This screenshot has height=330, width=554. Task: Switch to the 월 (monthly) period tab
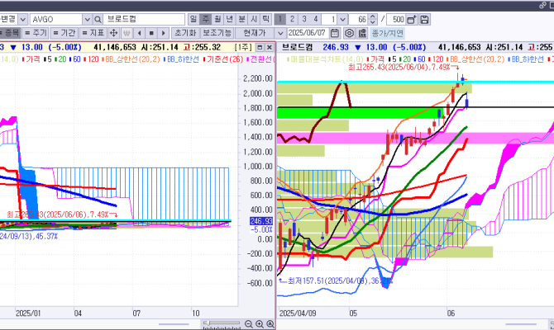pyautogui.click(x=217, y=19)
